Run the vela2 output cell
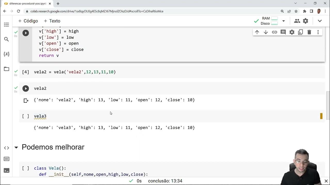 point(26,88)
